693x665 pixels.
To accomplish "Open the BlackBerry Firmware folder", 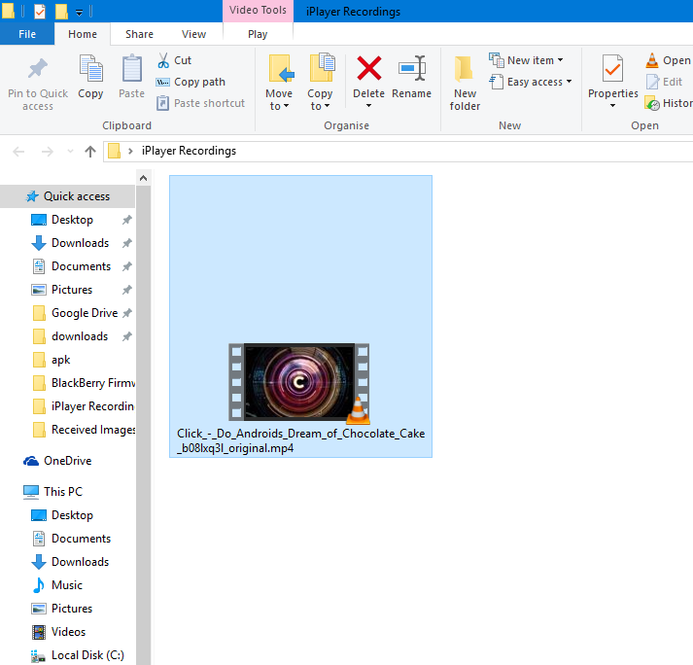I will (85, 383).
